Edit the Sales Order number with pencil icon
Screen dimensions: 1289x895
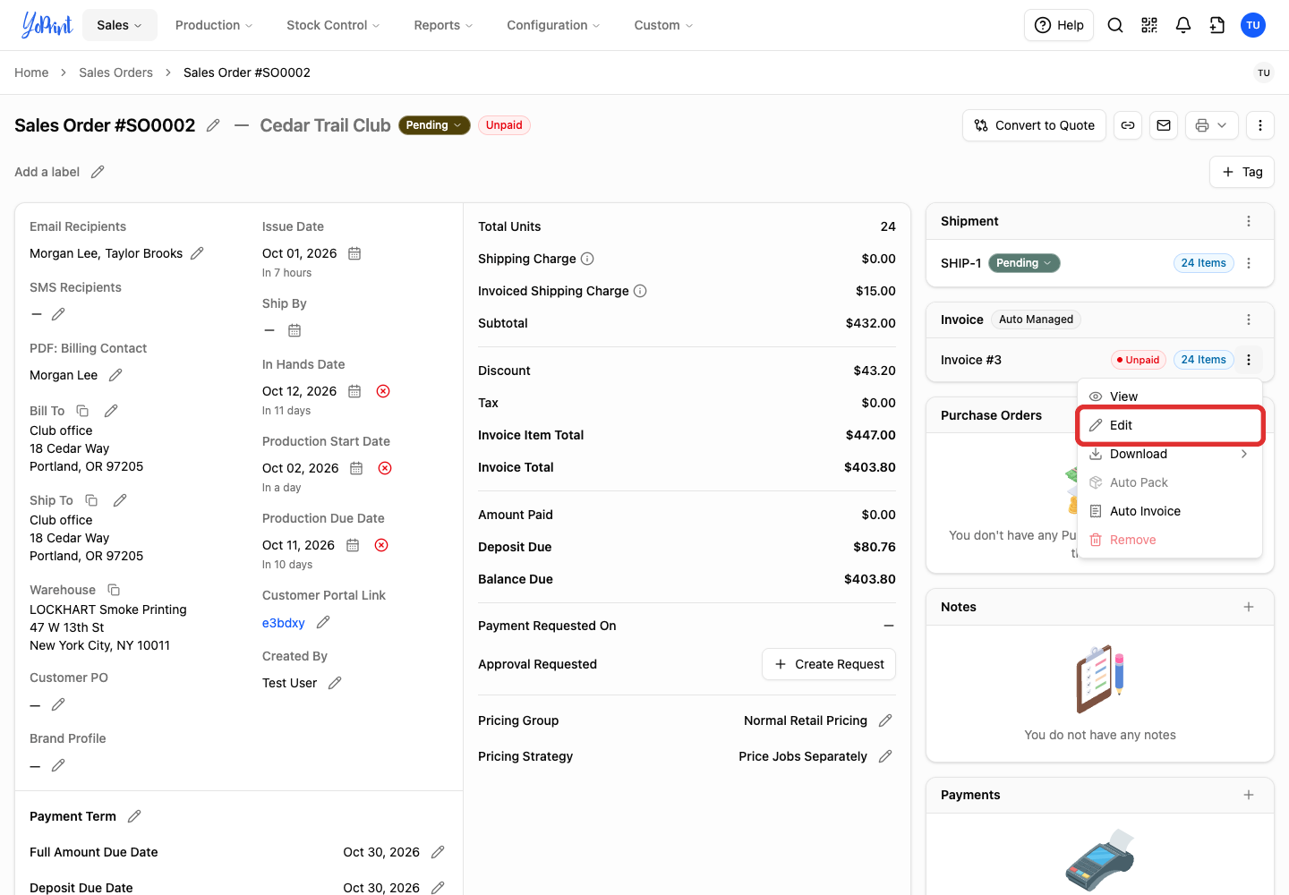[213, 125]
